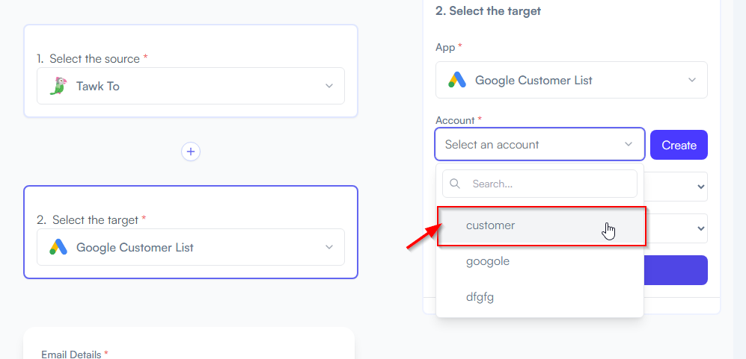Click the Select the target card
Screen dimensions: 746x359
click(191, 232)
